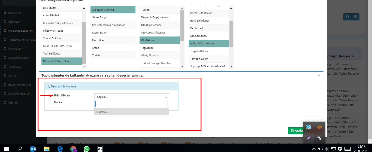Open Kategori Eşleştir in the sidebar
The image size is (372, 152).
click(x=20, y=31)
